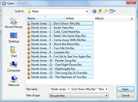Select file name 10 - Painter Song.flac
The width and height of the screenshot is (138, 102).
point(54,61)
